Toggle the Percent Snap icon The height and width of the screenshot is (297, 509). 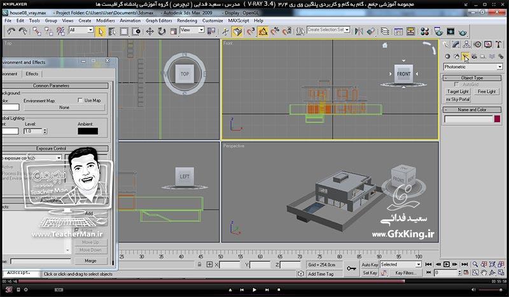pos(275,32)
